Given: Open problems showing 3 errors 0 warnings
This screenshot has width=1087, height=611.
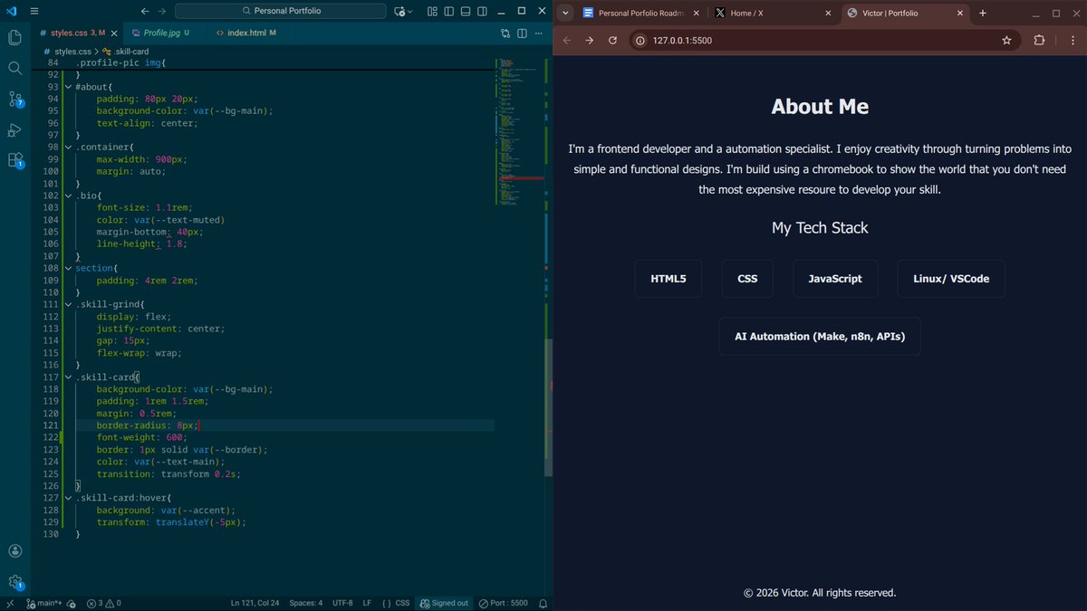Looking at the screenshot, I should (102, 603).
